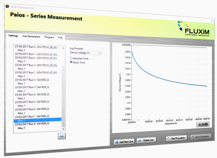Click the 0.894118 y-axis minimum value
The image size is (217, 158).
pos(126,120)
